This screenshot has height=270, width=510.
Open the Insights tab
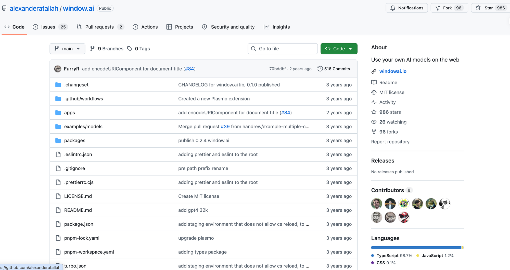(277, 27)
